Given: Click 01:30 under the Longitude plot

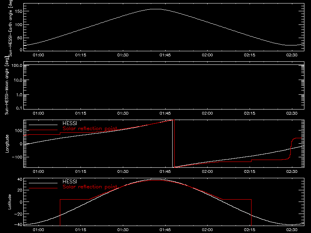Looking at the screenshot, I should [123, 172].
